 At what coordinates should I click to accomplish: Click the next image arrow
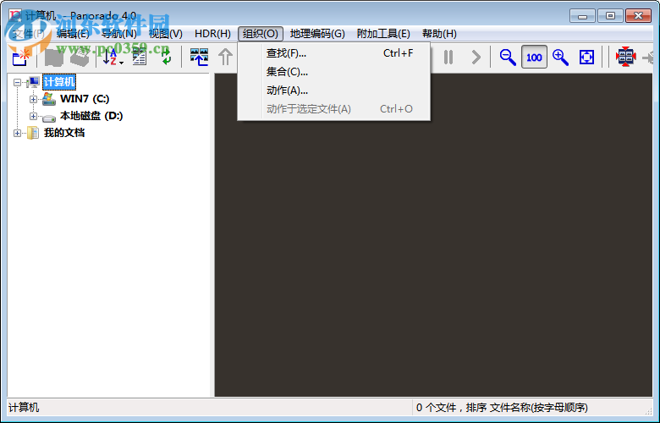[x=476, y=57]
